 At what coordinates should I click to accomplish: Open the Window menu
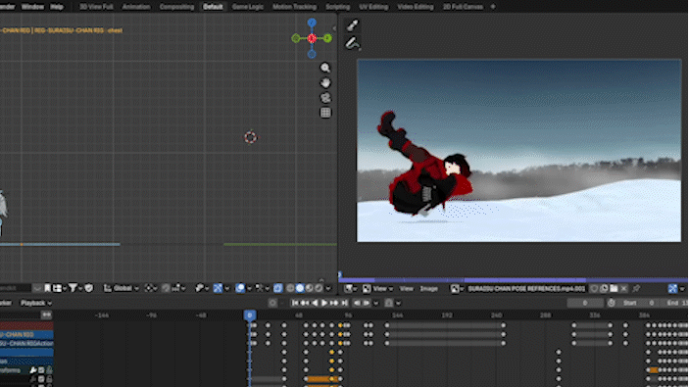click(32, 7)
